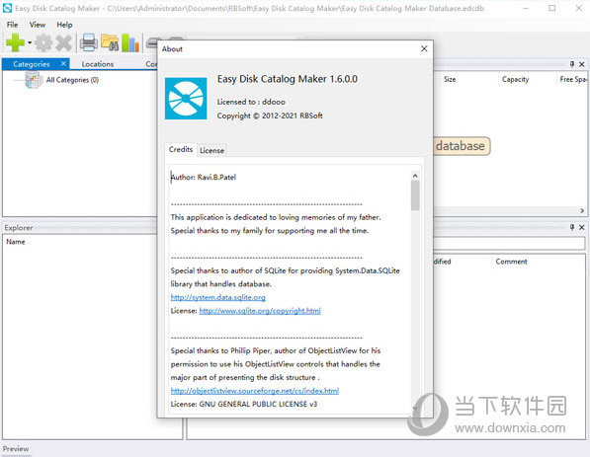Open the objectlistview.sourceforge.net link
590x457 pixels.
click(x=255, y=391)
